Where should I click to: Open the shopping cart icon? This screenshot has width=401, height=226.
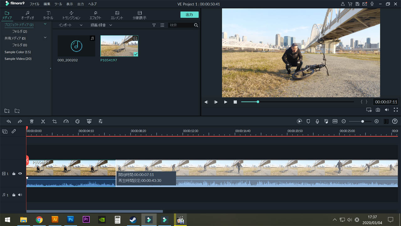350,4
